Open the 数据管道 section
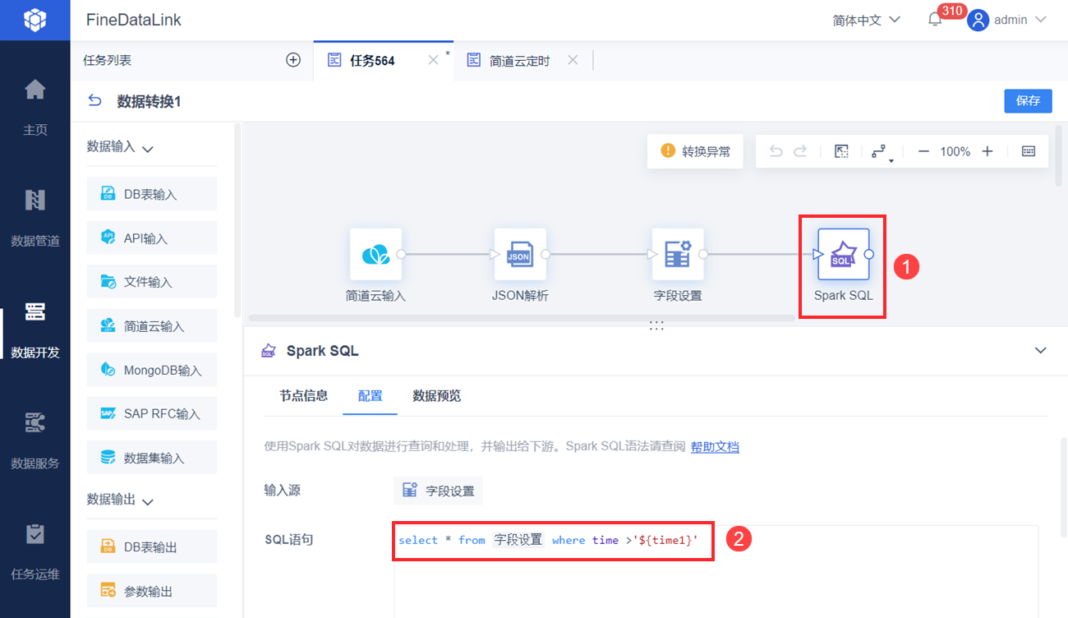 (x=35, y=216)
